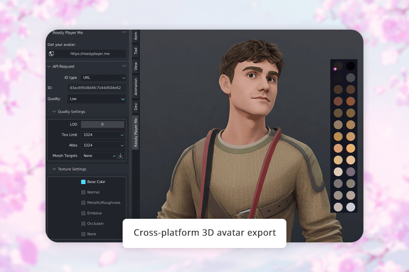The width and height of the screenshot is (409, 272).
Task: Toggle the Metallic/Roughness checkbox
Action: point(83,203)
